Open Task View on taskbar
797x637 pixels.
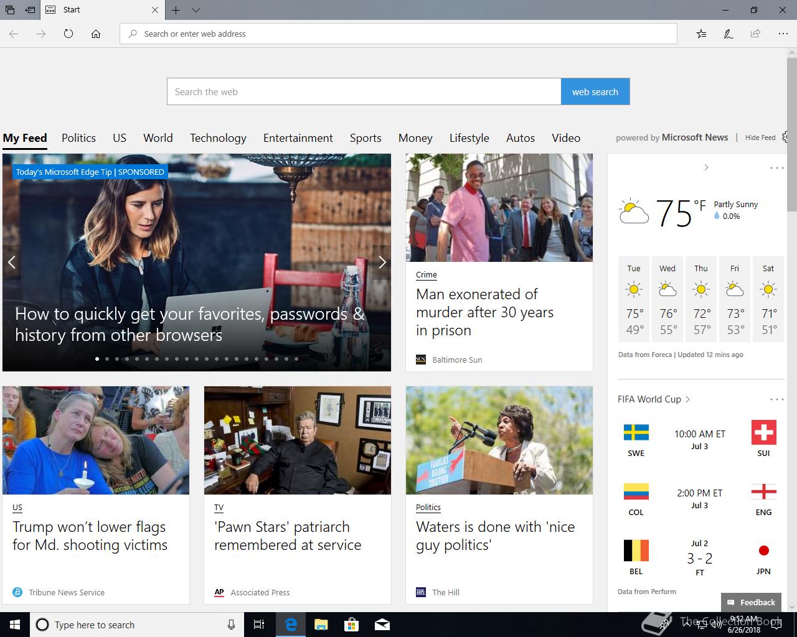click(x=259, y=625)
